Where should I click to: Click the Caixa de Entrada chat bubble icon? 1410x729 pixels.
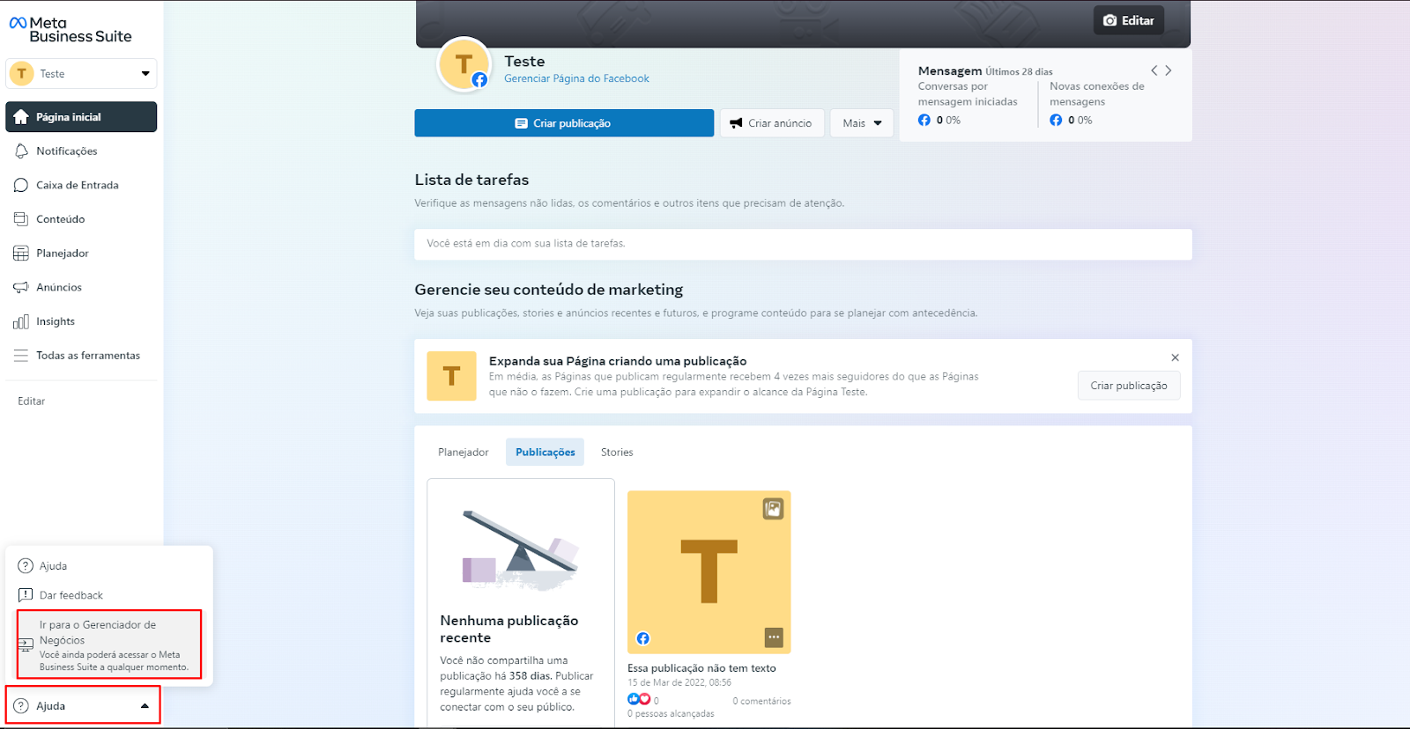tap(21, 185)
